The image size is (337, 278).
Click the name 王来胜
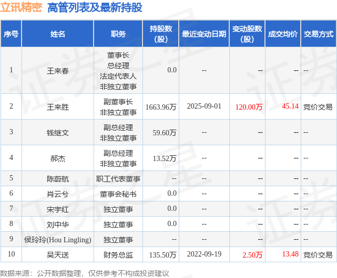[x=58, y=107]
